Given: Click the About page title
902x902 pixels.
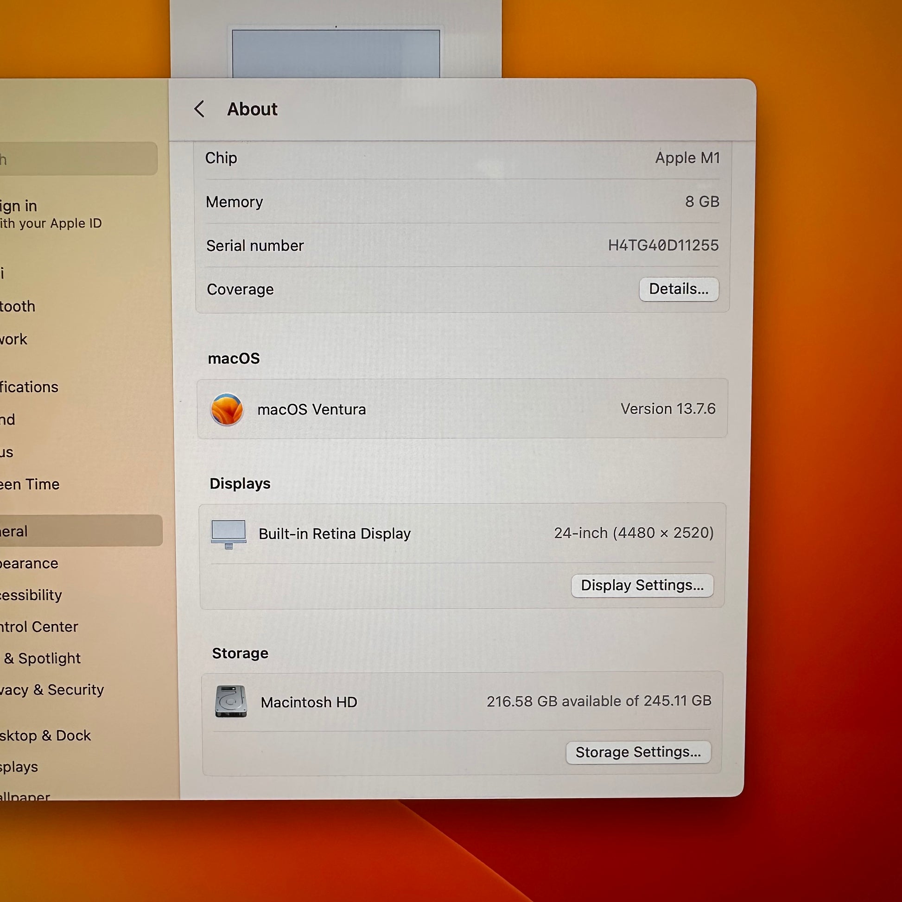Looking at the screenshot, I should [x=252, y=109].
